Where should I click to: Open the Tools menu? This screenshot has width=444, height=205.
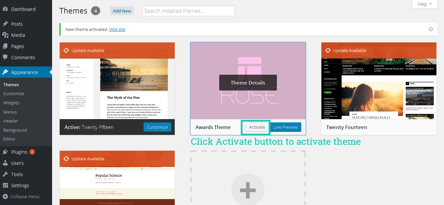point(17,174)
